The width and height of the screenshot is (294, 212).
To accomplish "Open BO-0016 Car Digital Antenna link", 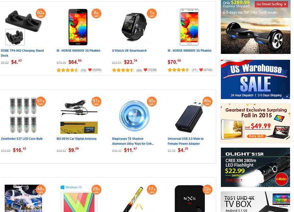I will [x=76, y=139].
